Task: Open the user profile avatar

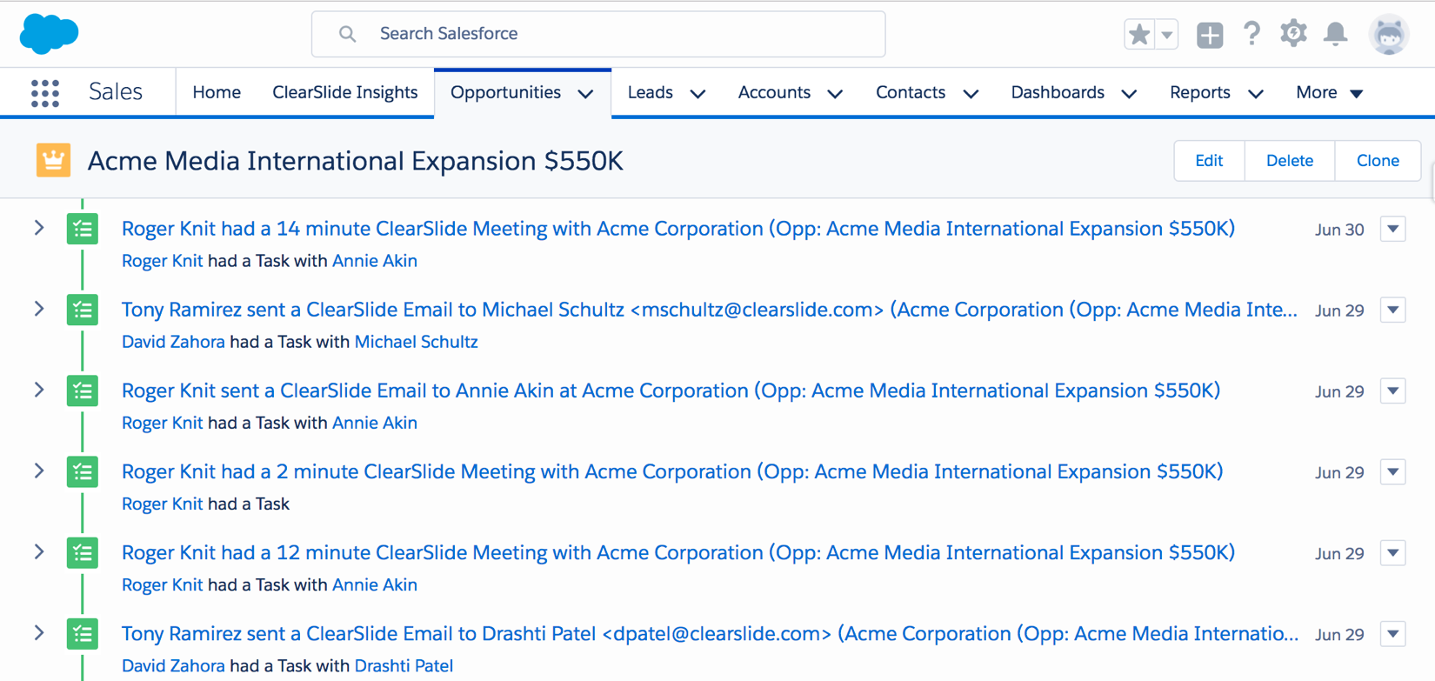Action: coord(1389,35)
